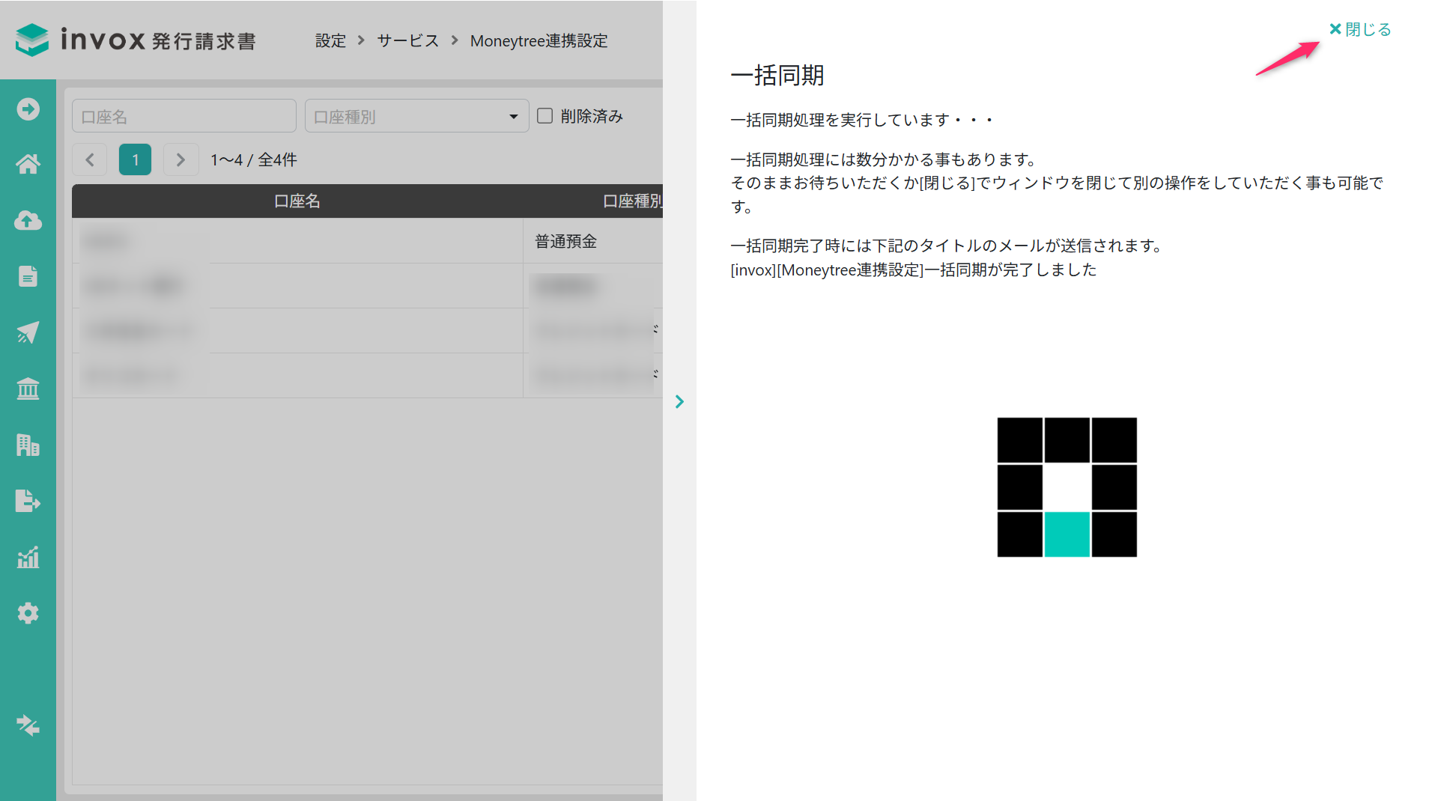This screenshot has height=801, width=1438.
Task: Collapse the side panel with chevron
Action: [679, 402]
